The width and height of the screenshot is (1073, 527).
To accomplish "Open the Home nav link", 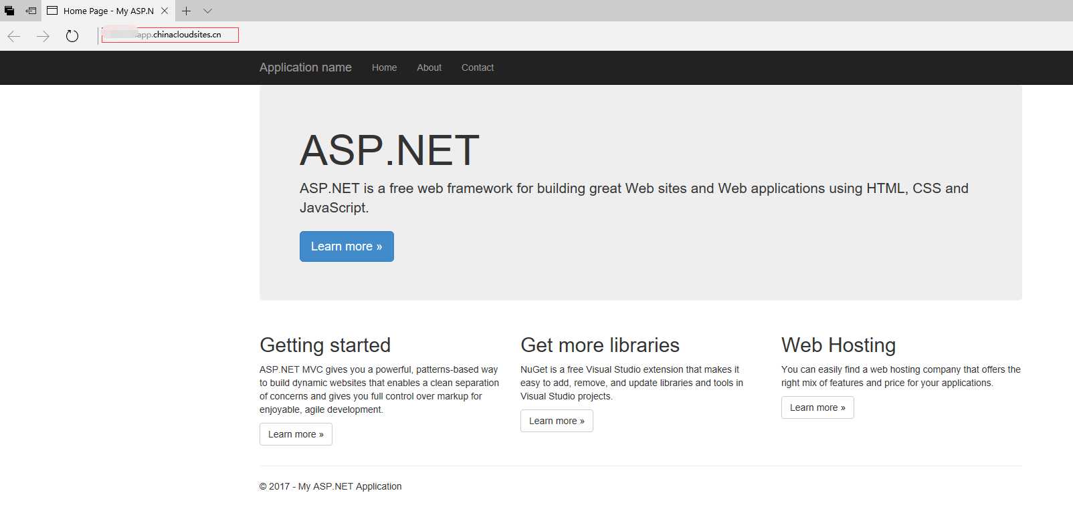I will coord(385,67).
